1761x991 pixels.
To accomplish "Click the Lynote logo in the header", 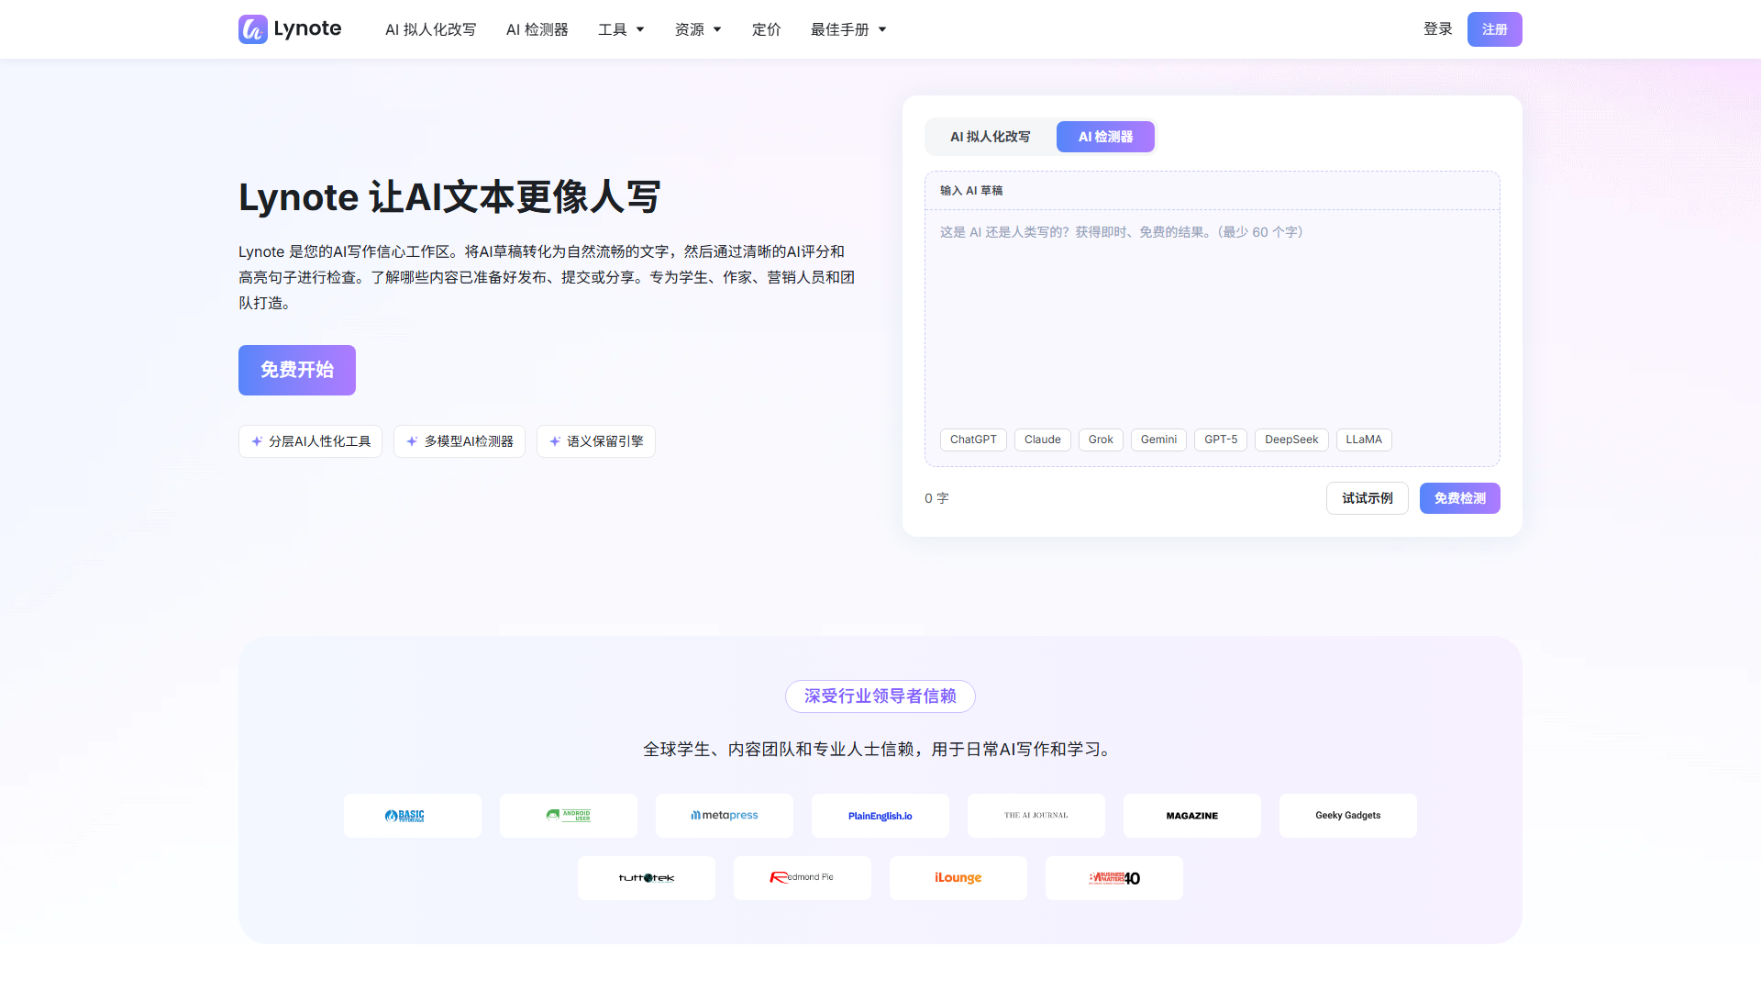I will click(290, 29).
